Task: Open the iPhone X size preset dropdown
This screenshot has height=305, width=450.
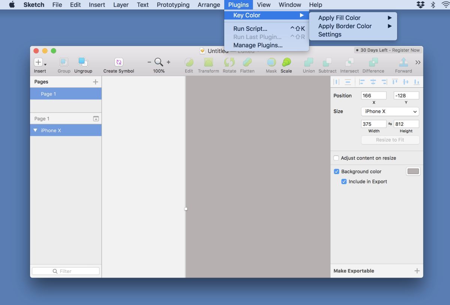Action: (390, 111)
